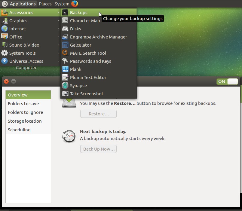This screenshot has width=242, height=211.
Task: Click the 'Next backup is today.' heading
Action: tap(103, 132)
